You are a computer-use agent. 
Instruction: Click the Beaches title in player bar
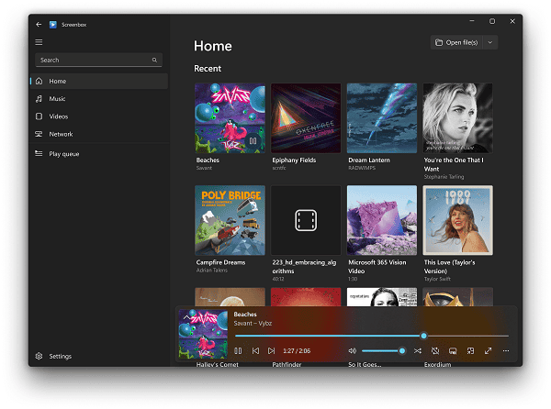[245, 315]
